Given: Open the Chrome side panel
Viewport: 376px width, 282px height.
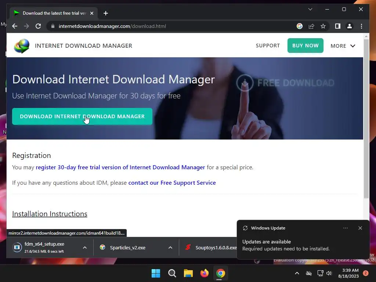Looking at the screenshot, I should tap(338, 26).
